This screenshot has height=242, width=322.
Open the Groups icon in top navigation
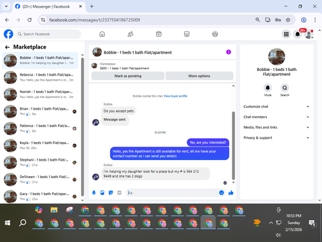215,34
